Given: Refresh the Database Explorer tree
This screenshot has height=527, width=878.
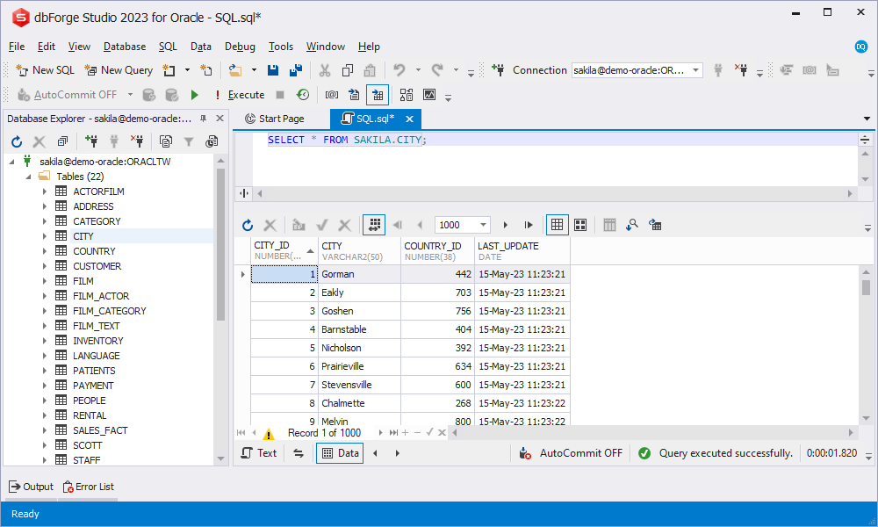Looking at the screenshot, I should click(17, 141).
